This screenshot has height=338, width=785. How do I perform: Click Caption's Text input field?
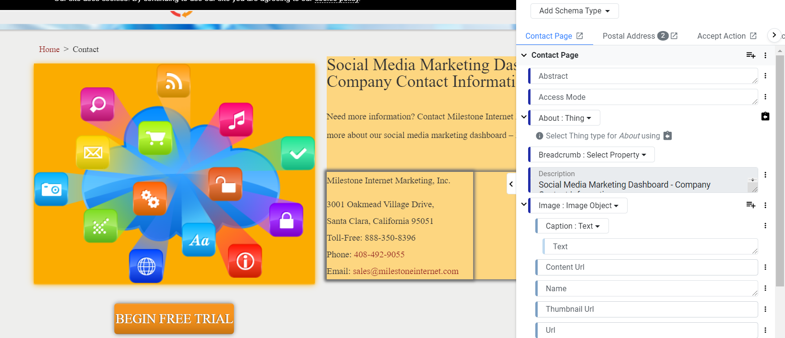pyautogui.click(x=651, y=246)
